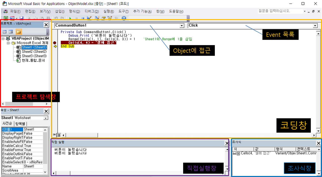
Task: Open the 파일 menu
Action: point(15,11)
